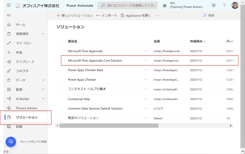
Task: Expand the 監視 menu chevron
Action: pos(43,89)
